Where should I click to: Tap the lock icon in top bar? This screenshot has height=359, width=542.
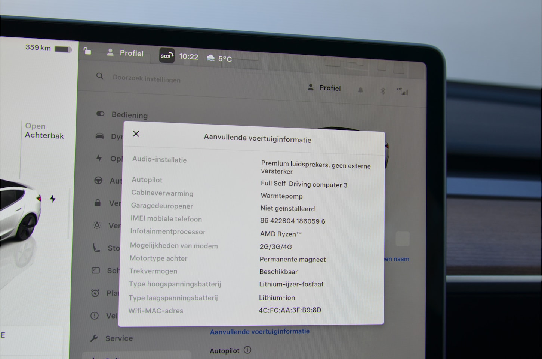click(87, 51)
